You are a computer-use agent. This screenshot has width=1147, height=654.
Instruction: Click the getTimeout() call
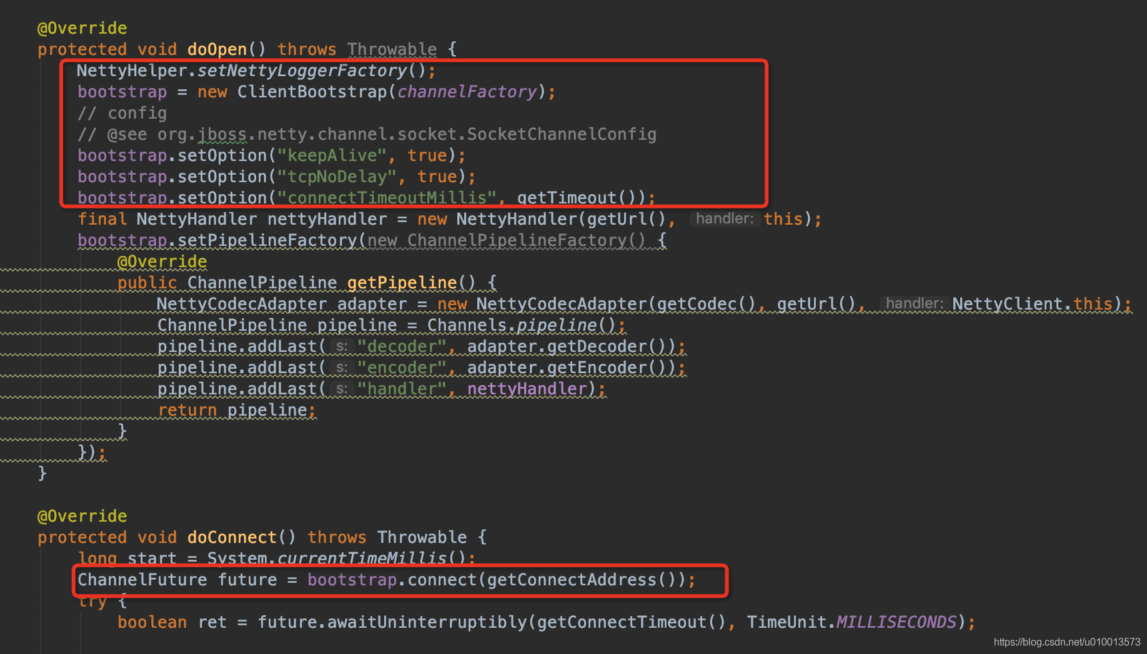click(x=577, y=198)
